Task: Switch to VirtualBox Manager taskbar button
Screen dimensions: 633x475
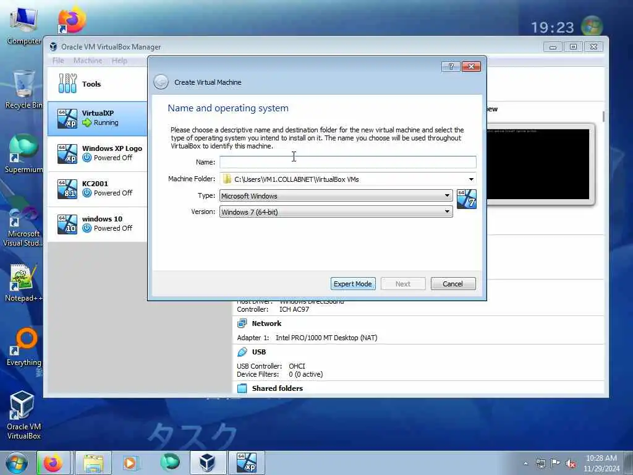Action: tap(208, 463)
